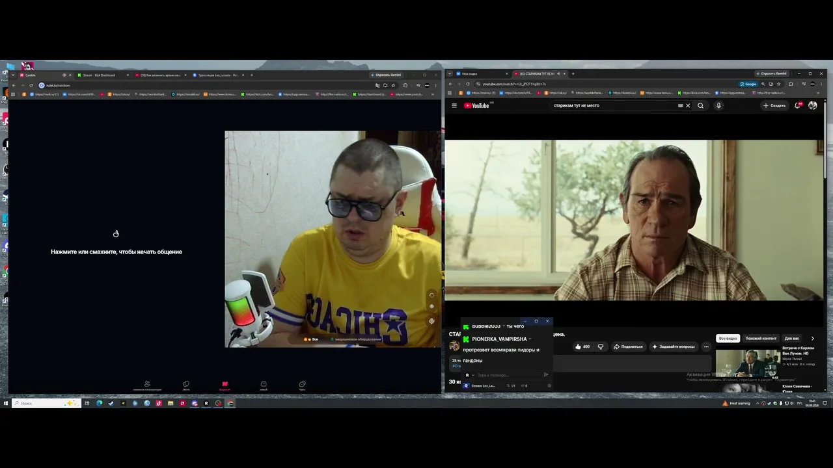Open Windows Start menu
The image size is (833, 468).
[x=5, y=404]
